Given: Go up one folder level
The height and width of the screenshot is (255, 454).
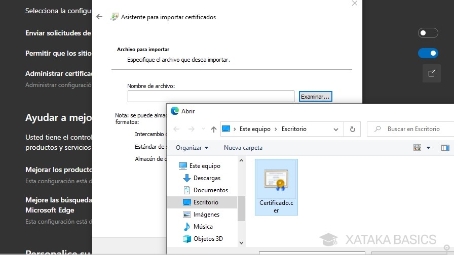Looking at the screenshot, I should click(214, 129).
